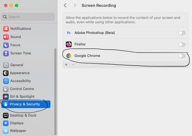Click the Notifications bell icon in sidebar

point(6,29)
